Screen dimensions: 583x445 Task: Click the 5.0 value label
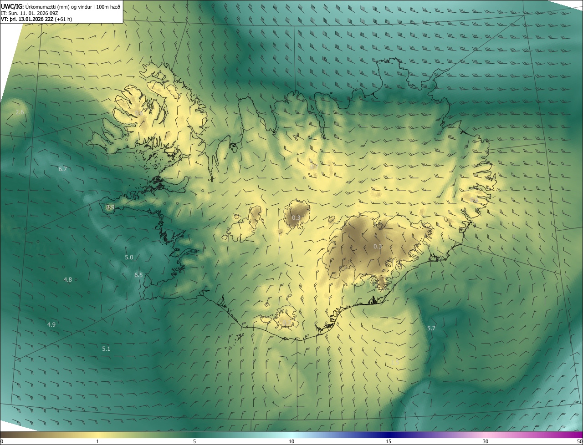coord(129,257)
